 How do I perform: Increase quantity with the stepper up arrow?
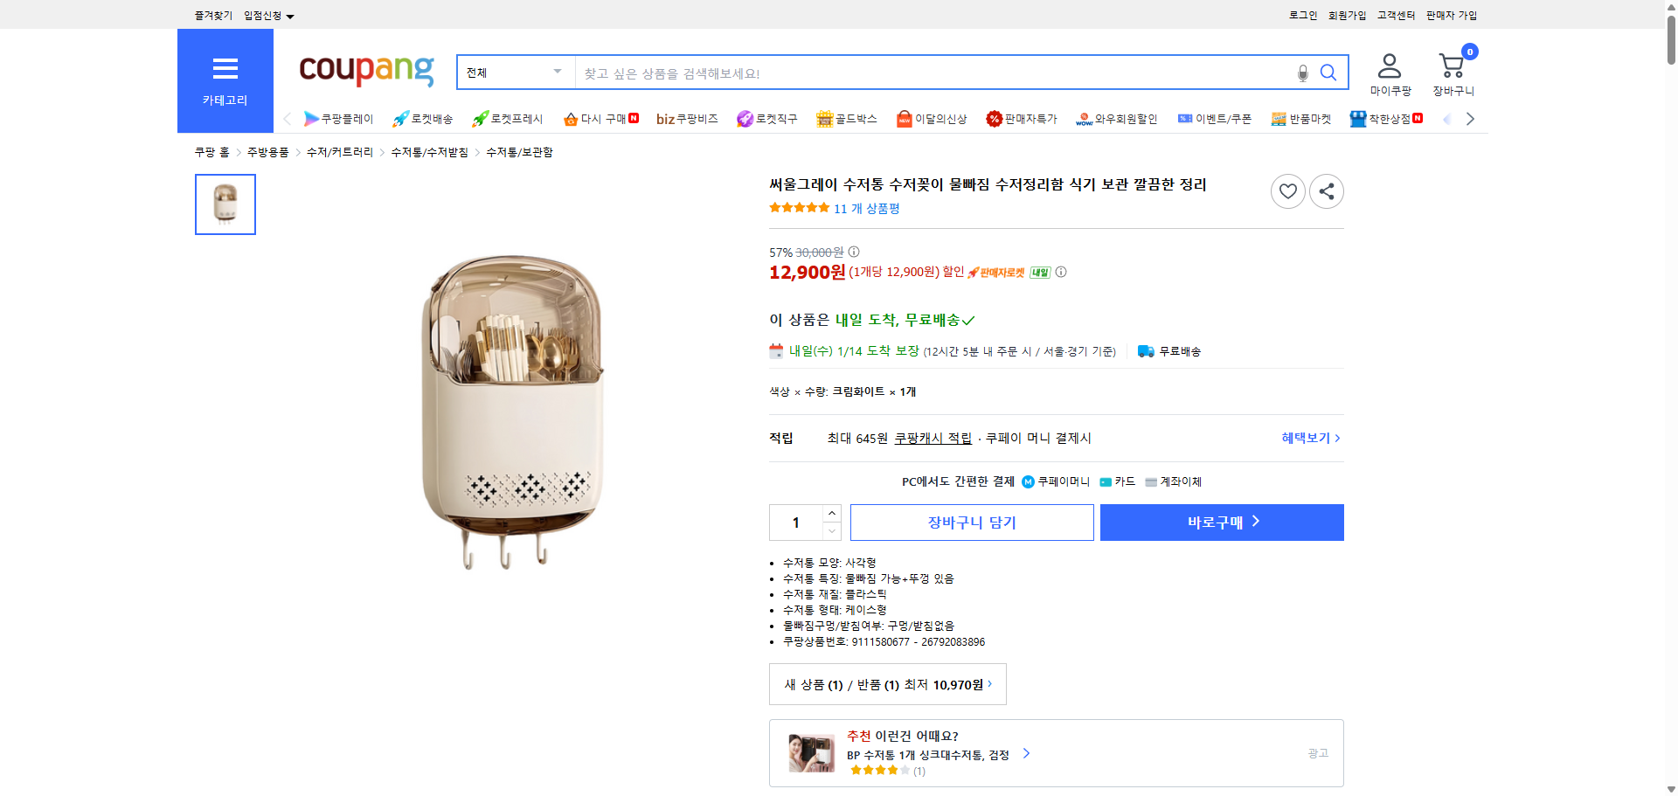pyautogui.click(x=830, y=513)
